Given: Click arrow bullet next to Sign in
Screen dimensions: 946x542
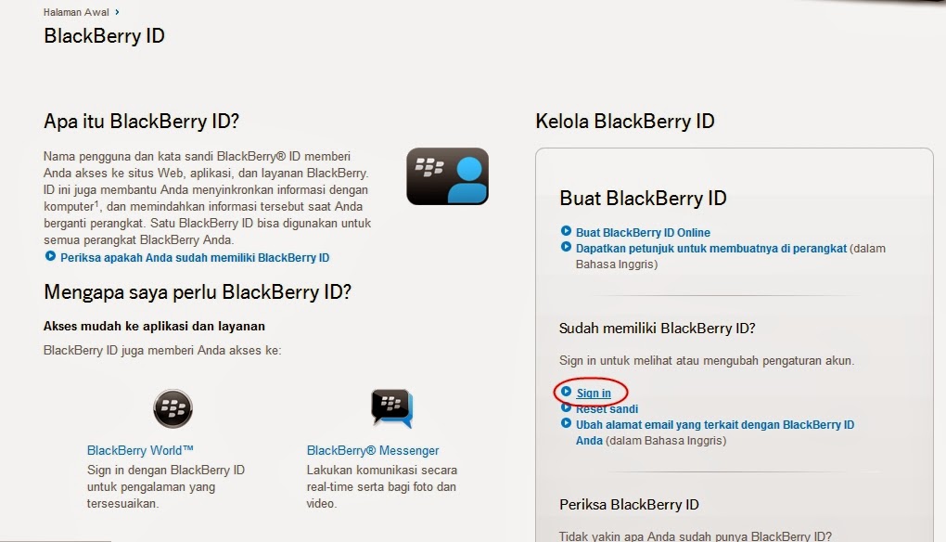Looking at the screenshot, I should click(x=566, y=391).
